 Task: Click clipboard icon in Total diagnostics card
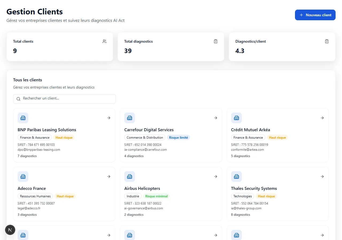pos(216,41)
